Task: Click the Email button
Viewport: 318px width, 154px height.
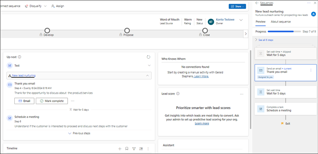Action: point(24,101)
